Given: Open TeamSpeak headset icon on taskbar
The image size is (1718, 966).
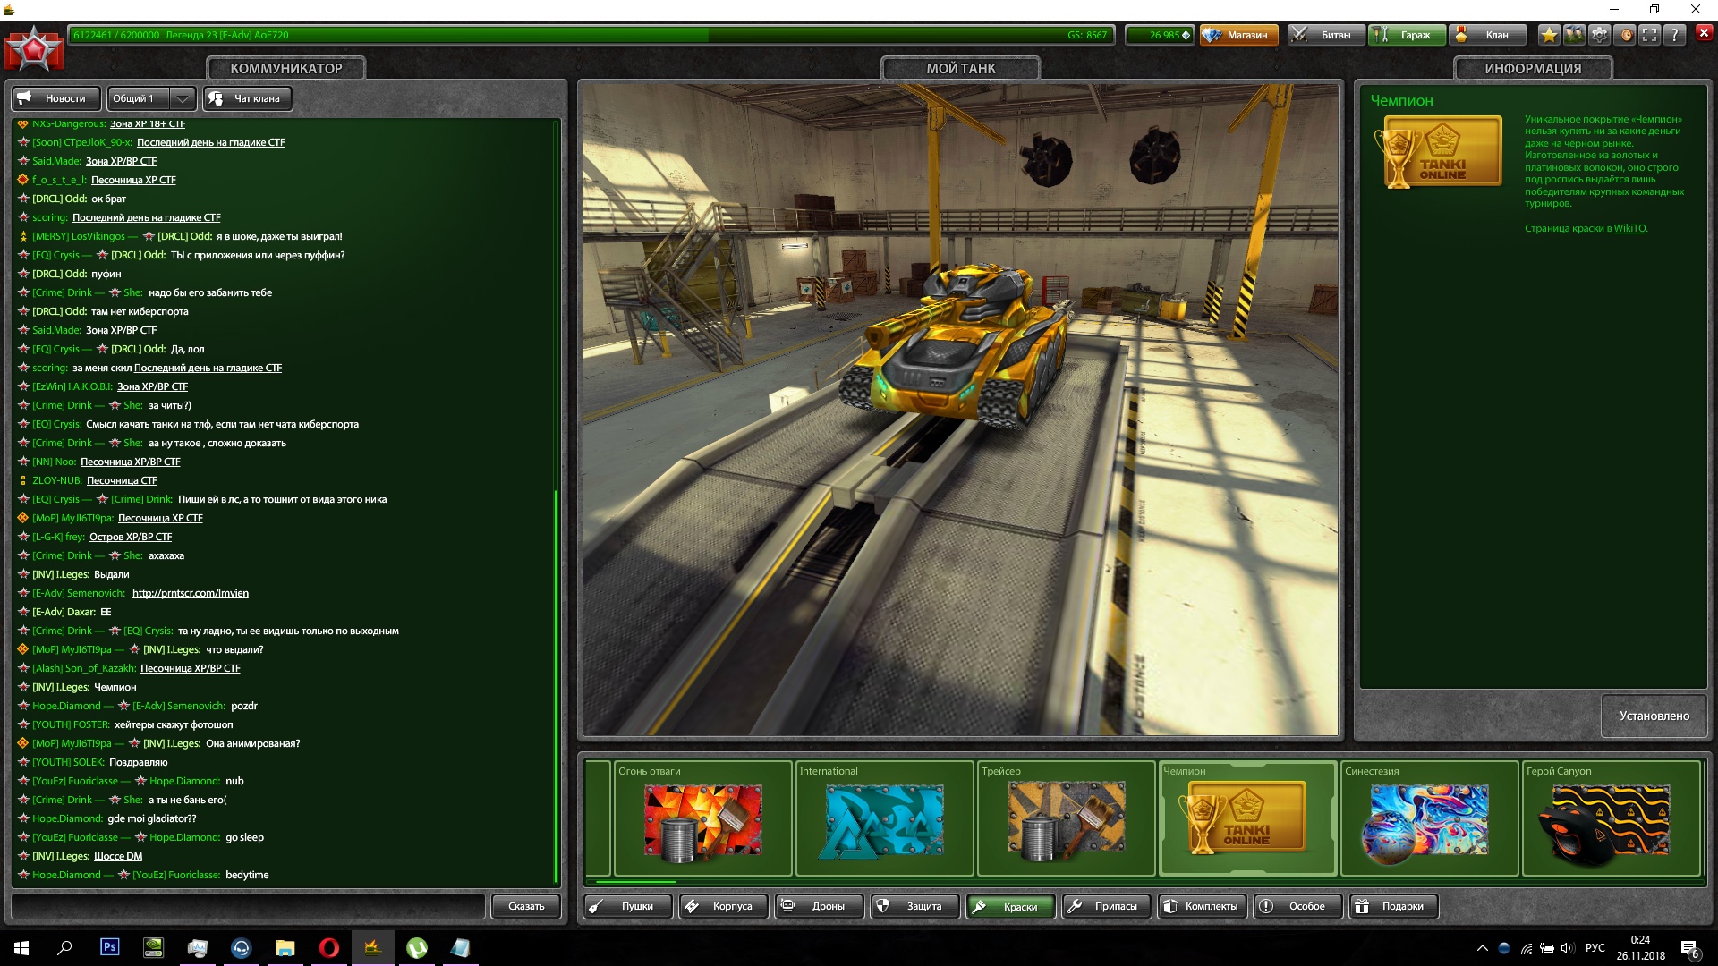Looking at the screenshot, I should [x=241, y=947].
